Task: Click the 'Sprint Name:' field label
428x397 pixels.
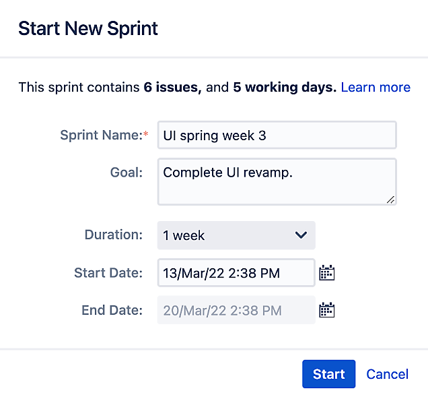Action: pyautogui.click(x=104, y=135)
